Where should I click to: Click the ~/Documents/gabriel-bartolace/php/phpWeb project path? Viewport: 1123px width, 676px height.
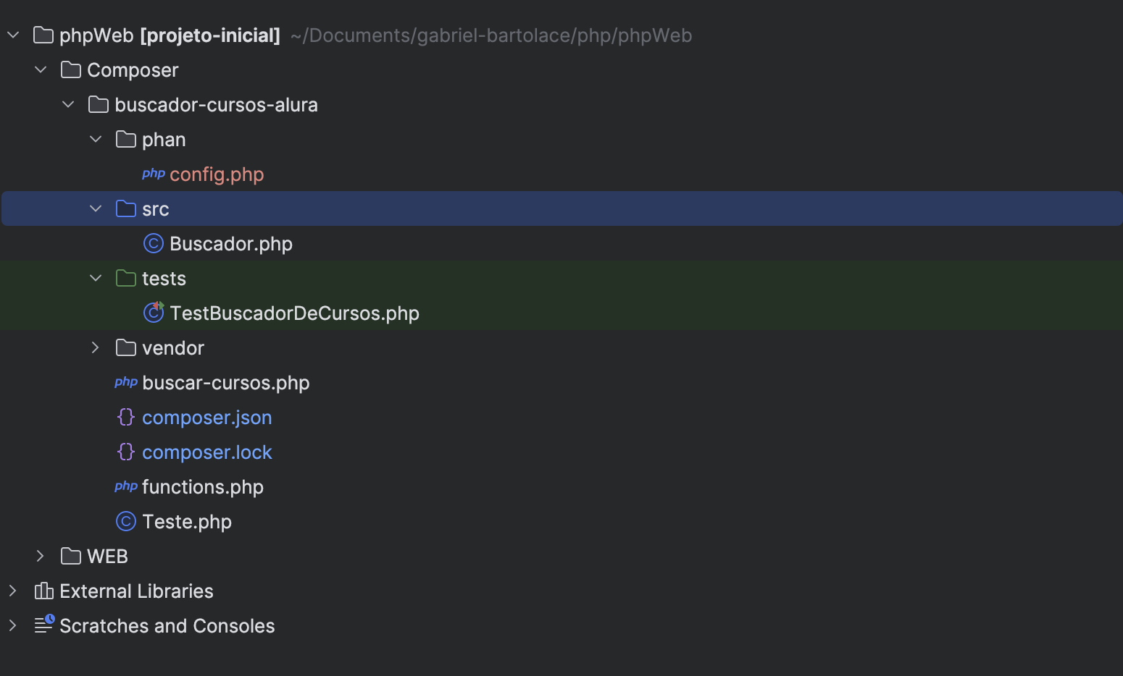(x=491, y=35)
